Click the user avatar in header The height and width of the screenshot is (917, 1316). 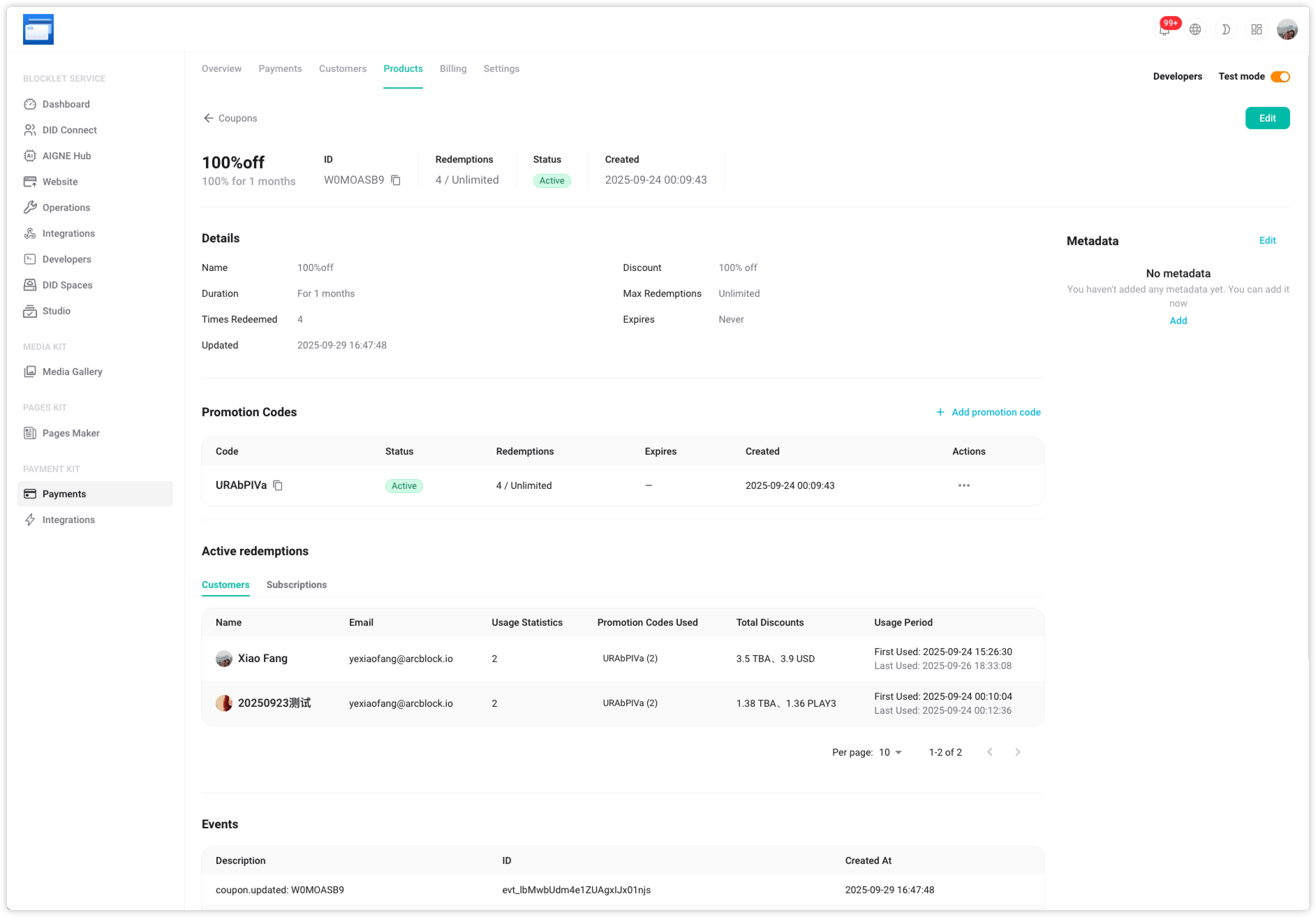pyautogui.click(x=1287, y=29)
